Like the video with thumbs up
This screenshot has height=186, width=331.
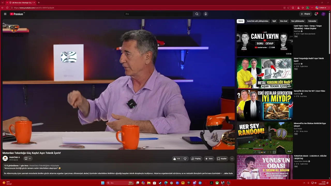tap(177, 159)
